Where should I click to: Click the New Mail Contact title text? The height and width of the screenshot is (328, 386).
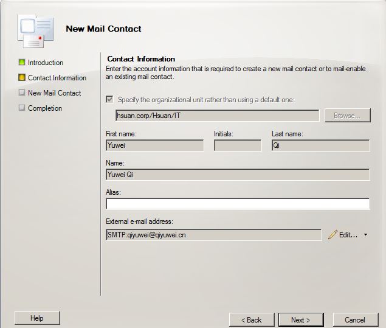click(x=103, y=29)
